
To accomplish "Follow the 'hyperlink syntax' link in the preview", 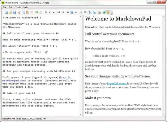I will point(117,84).
